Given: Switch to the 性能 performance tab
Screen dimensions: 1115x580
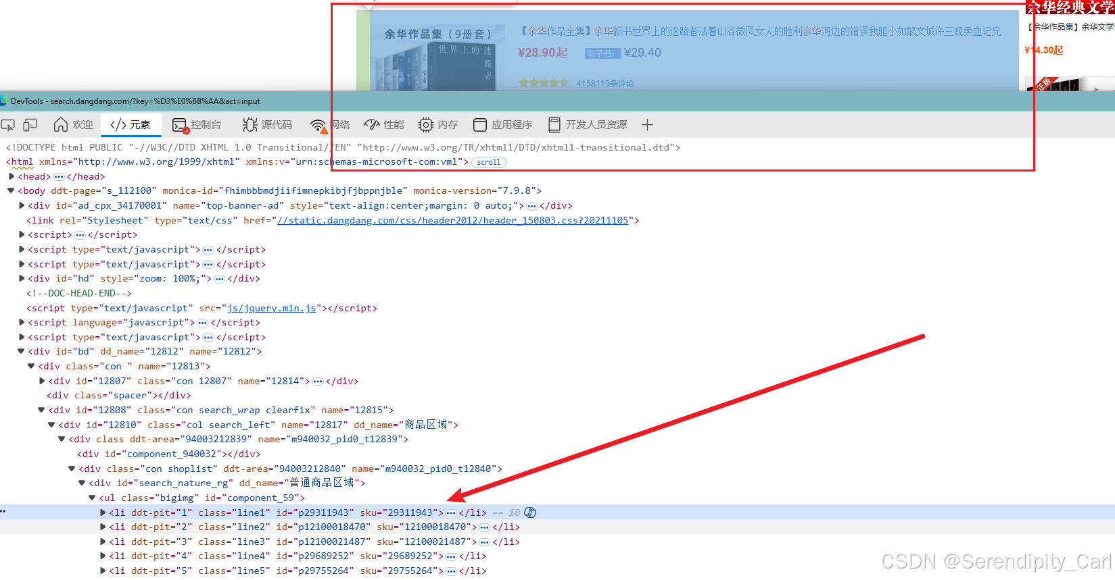Looking at the screenshot, I should 383,125.
